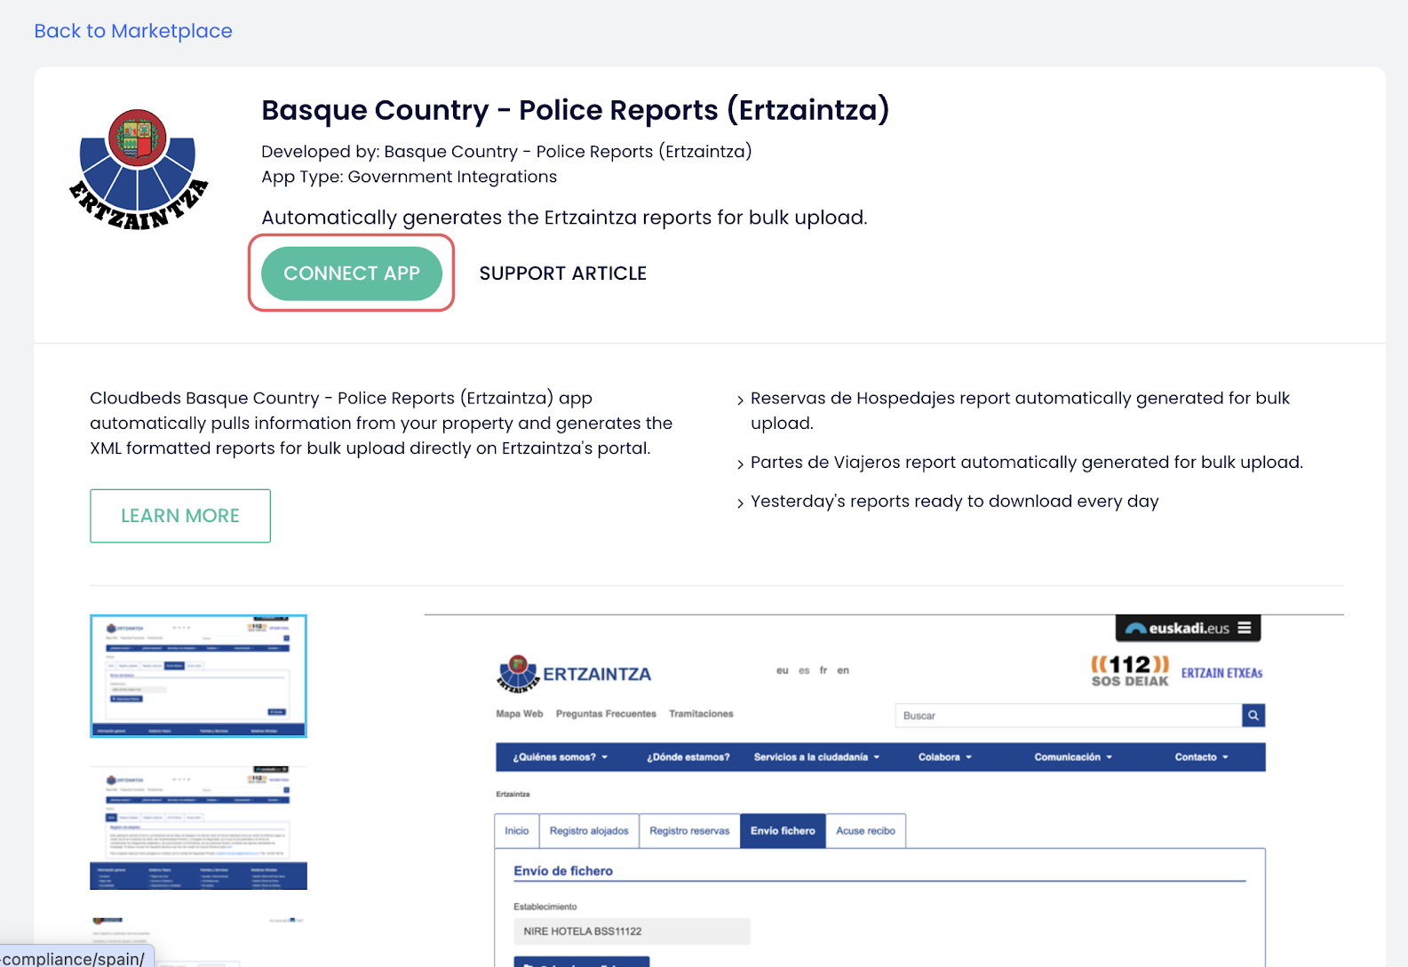The image size is (1408, 967).
Task: Click the blue search magnifier icon
Action: pyautogui.click(x=1253, y=715)
